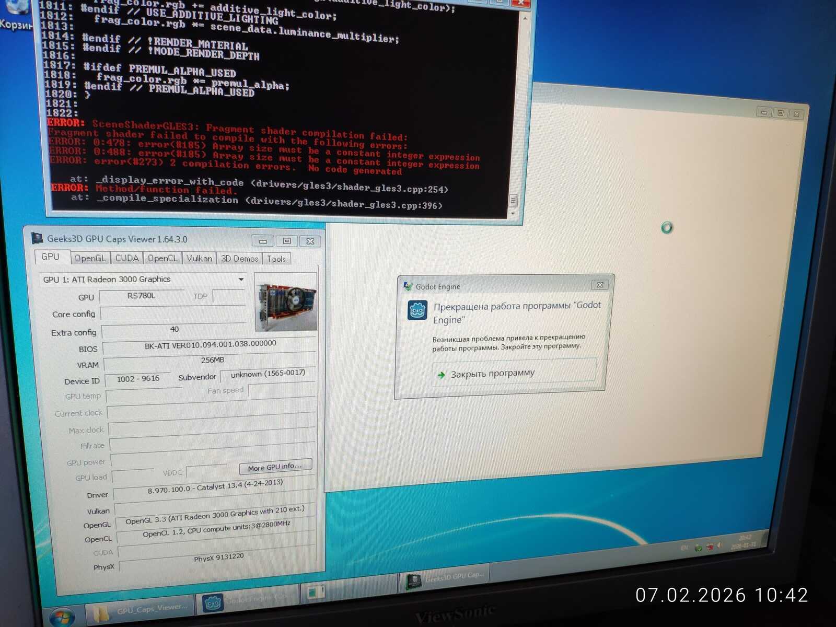Open the taskbar clock

pyautogui.click(x=744, y=541)
